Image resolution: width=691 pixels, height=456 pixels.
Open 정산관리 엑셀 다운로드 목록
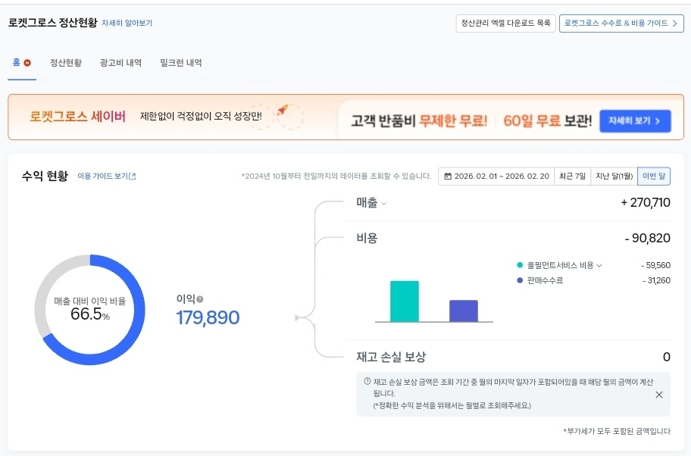coord(505,23)
